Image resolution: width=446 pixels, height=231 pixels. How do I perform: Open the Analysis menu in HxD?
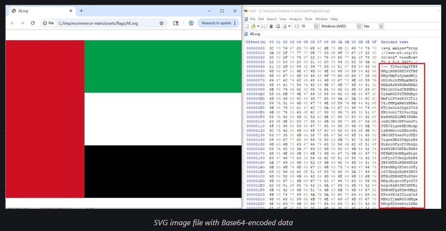(296, 19)
